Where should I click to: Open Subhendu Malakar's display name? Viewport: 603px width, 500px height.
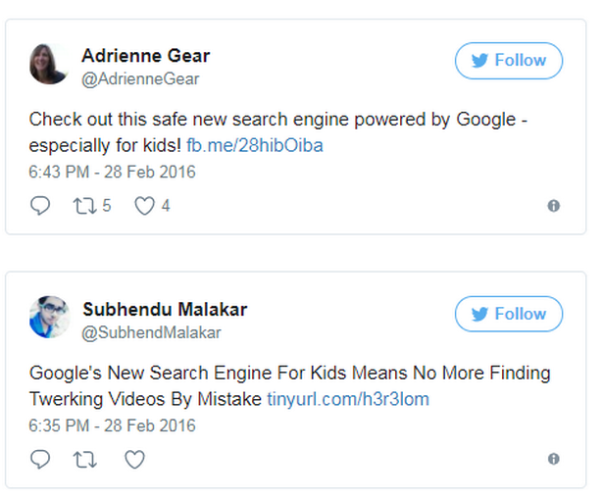point(165,309)
